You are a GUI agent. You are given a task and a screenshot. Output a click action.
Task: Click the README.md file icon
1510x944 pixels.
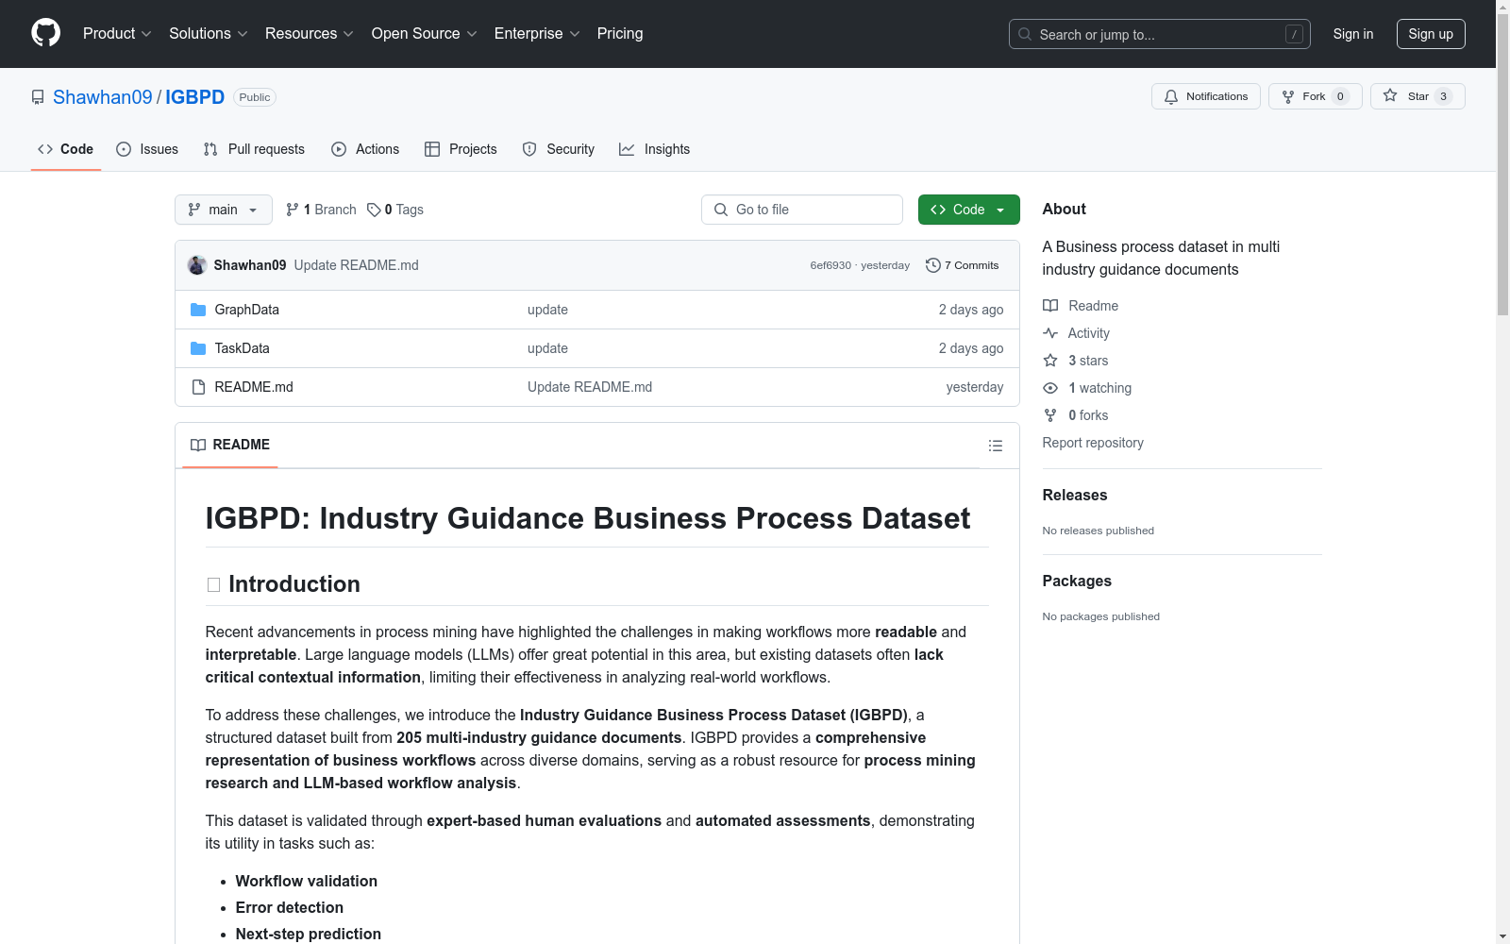coord(198,387)
